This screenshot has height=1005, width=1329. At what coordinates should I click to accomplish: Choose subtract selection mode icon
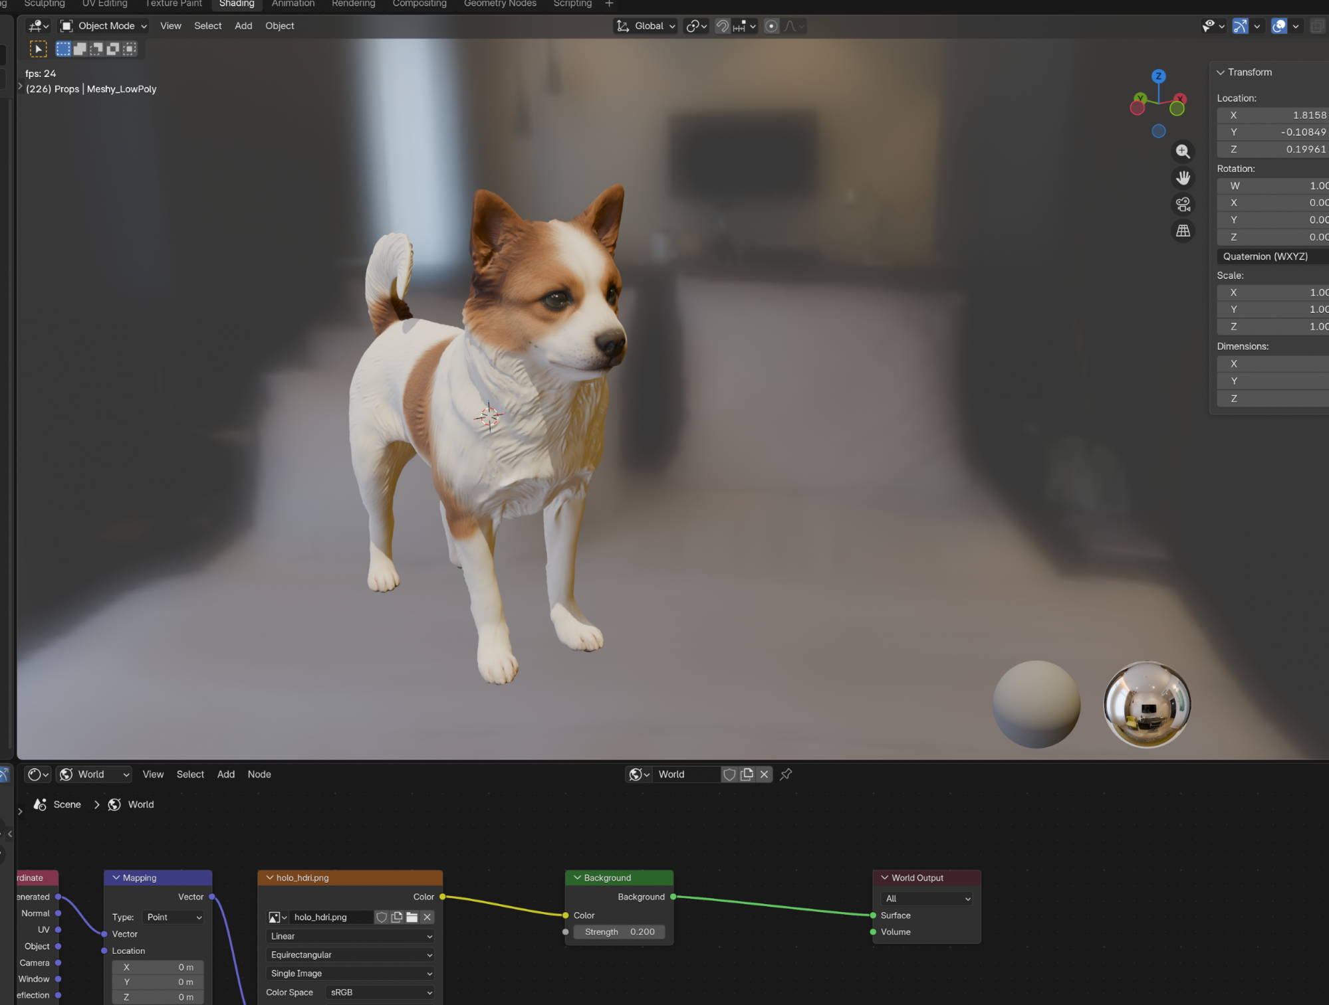tap(96, 48)
